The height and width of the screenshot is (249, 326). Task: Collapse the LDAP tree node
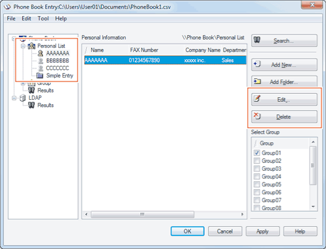14,98
